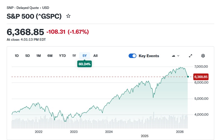This screenshot has height=140, width=217.
Task: Click the chart's last price endpoint dot
Action: (188, 77)
